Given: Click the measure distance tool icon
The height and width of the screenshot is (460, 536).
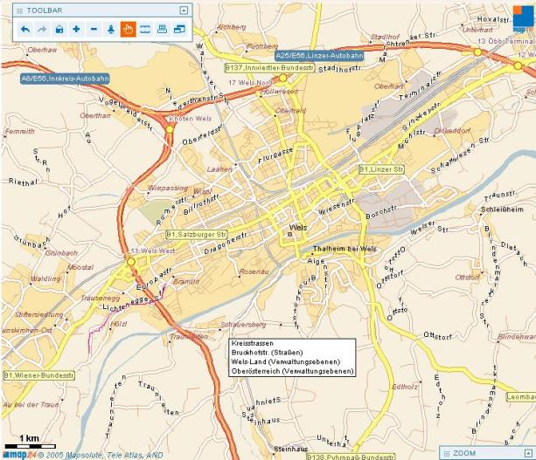Looking at the screenshot, I should [x=145, y=29].
